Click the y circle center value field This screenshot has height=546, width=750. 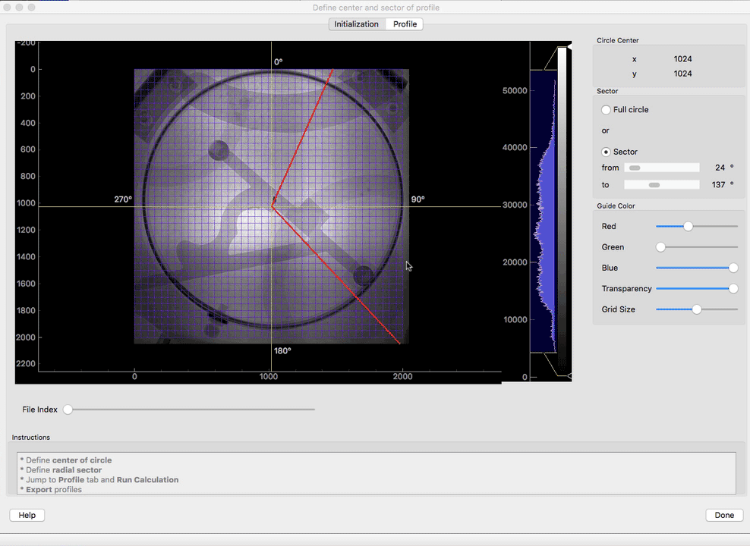coord(682,74)
